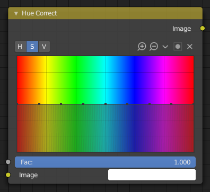The image size is (210, 192).
Task: Select the curve control point at blue
Action: click(x=127, y=104)
